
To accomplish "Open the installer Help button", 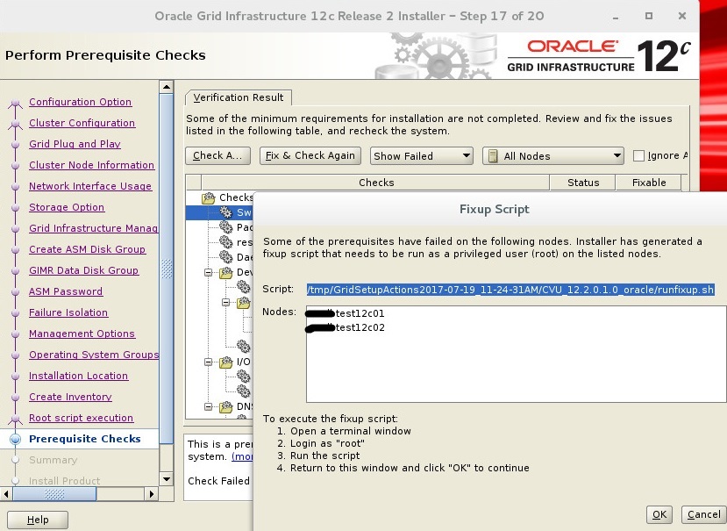I will [38, 520].
